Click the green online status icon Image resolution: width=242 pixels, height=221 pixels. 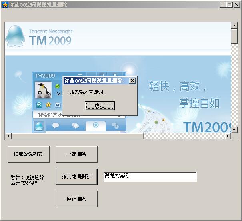pyautogui.click(x=58, y=86)
